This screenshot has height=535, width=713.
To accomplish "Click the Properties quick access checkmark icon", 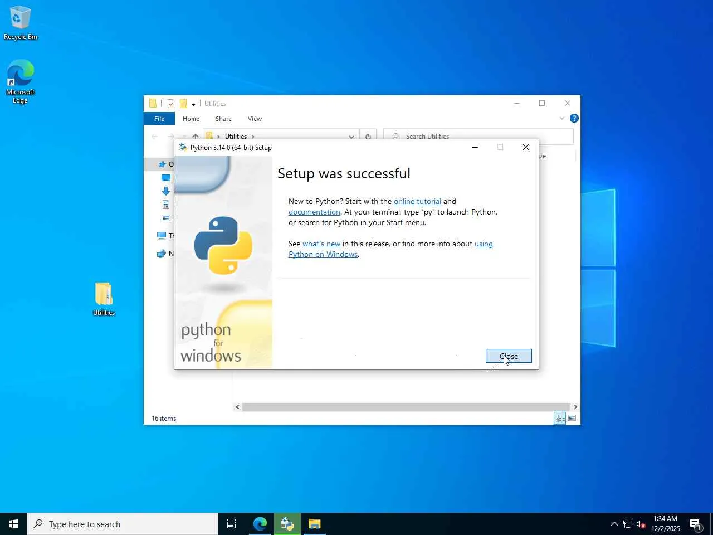I will click(171, 104).
